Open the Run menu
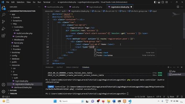The height and width of the screenshot is (104, 185). point(39,2)
